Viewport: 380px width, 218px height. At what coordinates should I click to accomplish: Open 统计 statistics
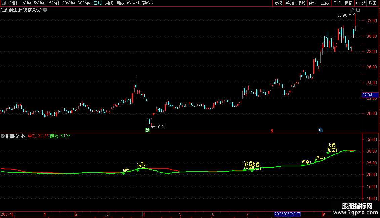[313, 3]
